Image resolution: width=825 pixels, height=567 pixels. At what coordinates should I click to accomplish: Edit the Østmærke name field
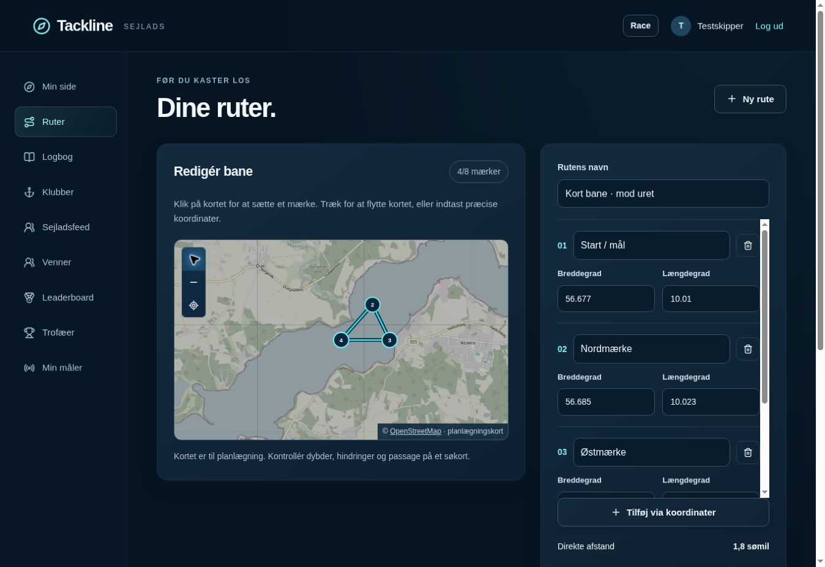[651, 452]
